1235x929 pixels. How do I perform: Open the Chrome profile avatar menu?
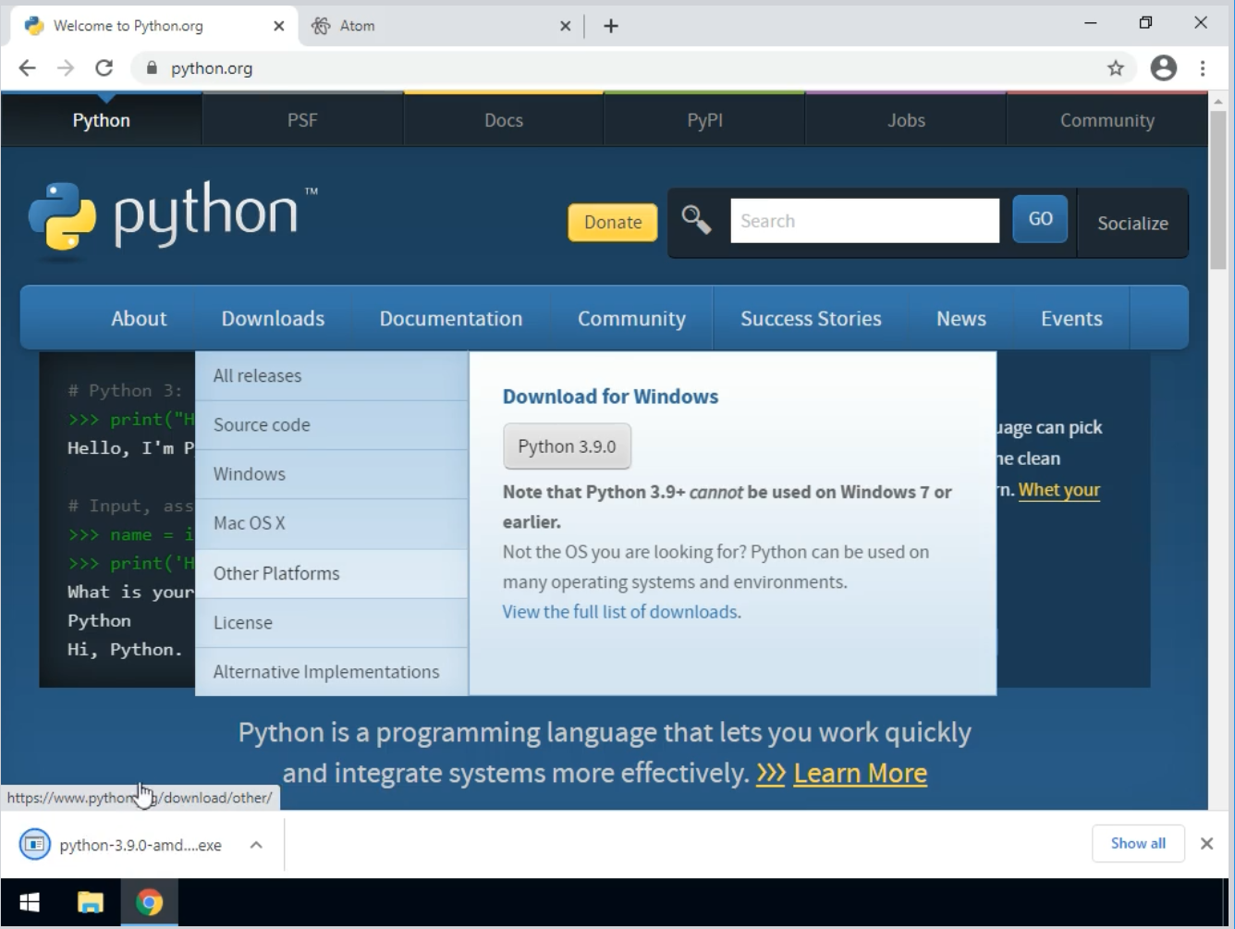point(1164,67)
